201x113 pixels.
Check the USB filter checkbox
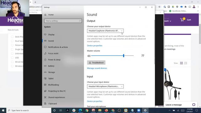[12, 58]
